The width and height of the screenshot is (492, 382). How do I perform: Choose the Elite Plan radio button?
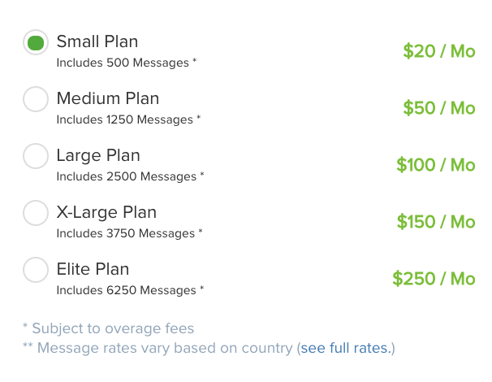36,270
